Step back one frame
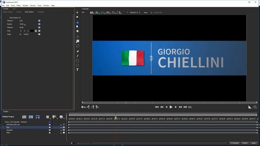This screenshot has height=146, width=260. click(167, 107)
